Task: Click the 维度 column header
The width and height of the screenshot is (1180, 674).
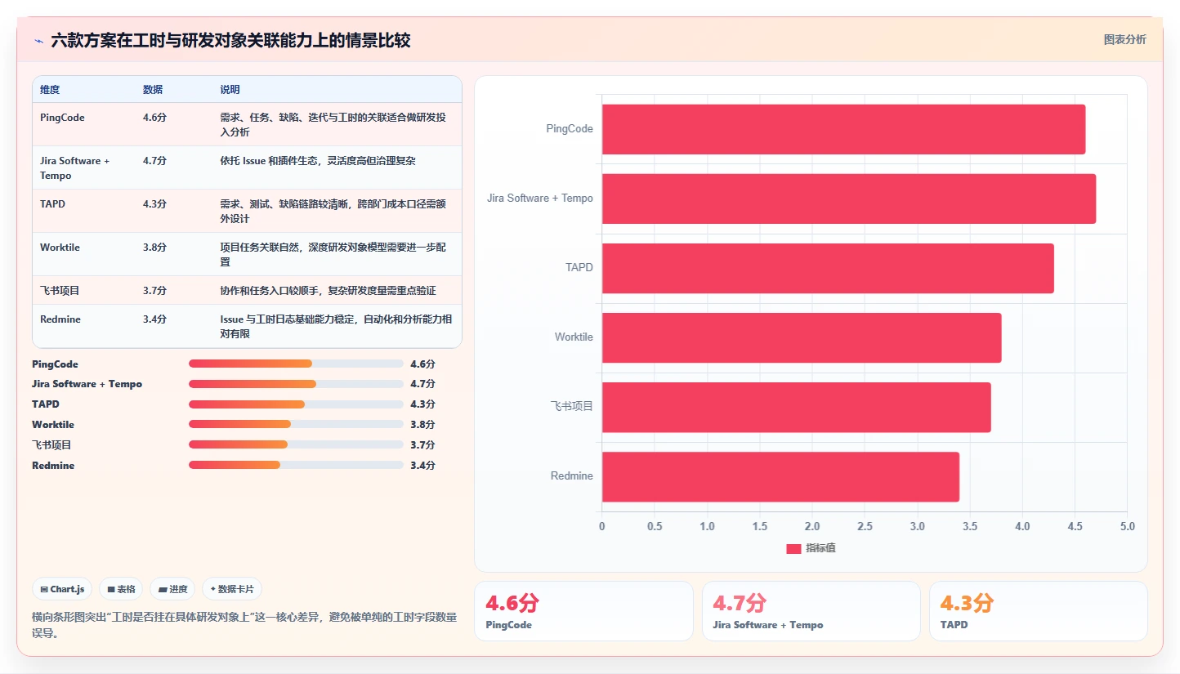Action: click(x=50, y=90)
